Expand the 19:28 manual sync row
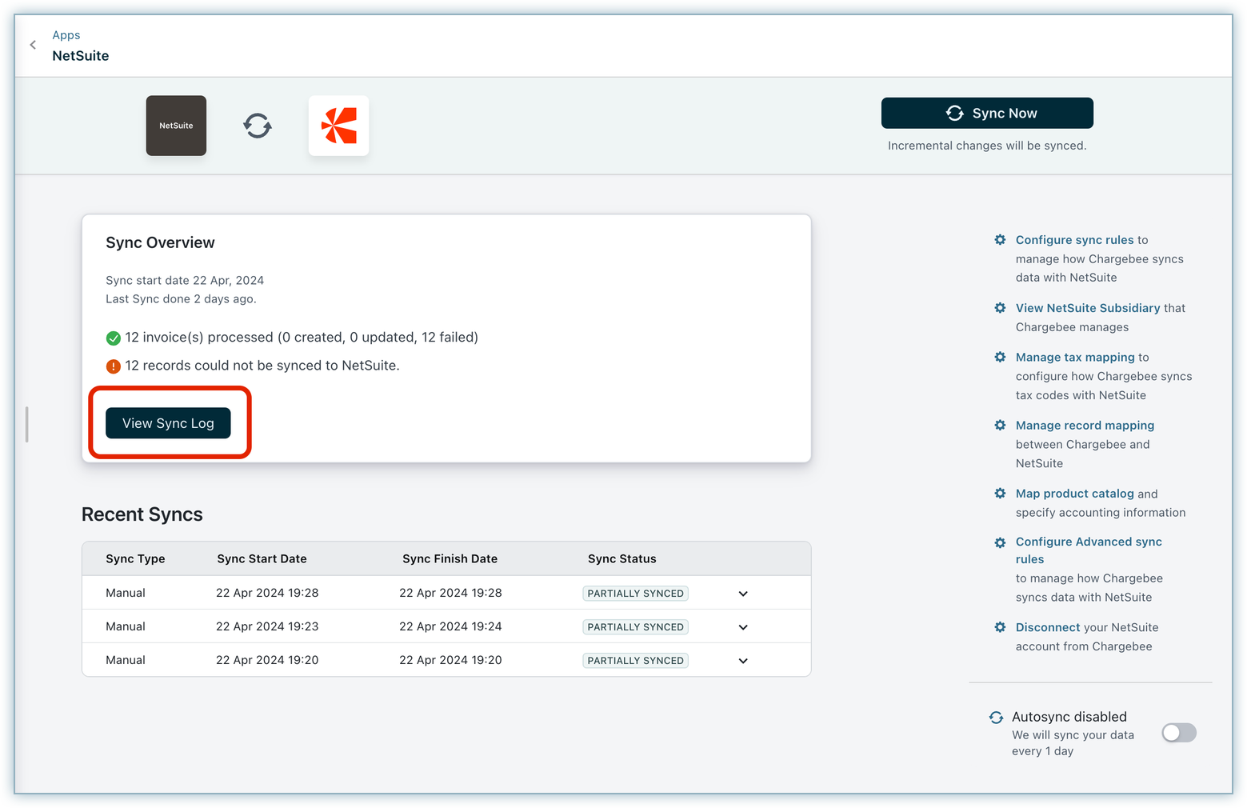Screen dimensions: 1247x808 tap(743, 594)
